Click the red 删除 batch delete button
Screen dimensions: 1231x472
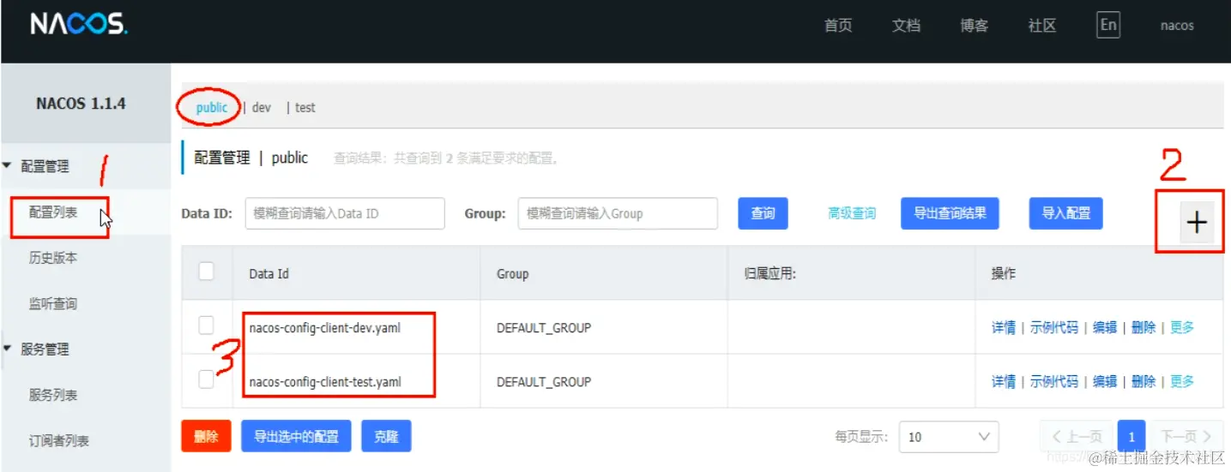(206, 436)
